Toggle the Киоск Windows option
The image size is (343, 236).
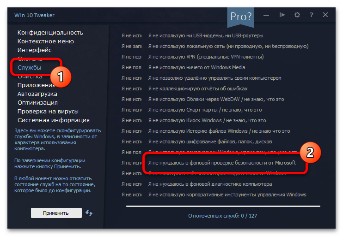click(x=207, y=120)
